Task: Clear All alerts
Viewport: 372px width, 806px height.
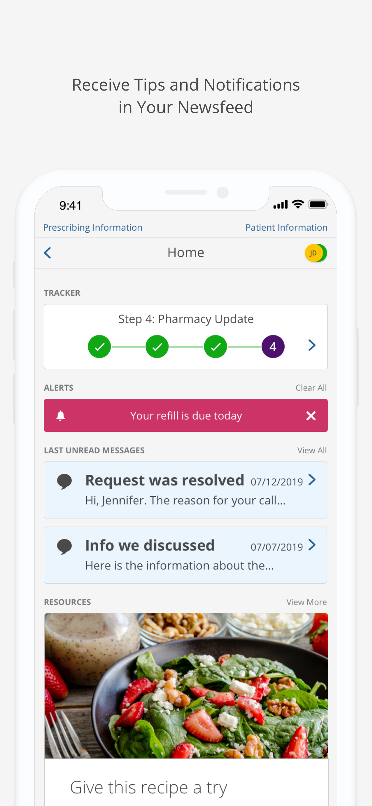Action: 311,388
